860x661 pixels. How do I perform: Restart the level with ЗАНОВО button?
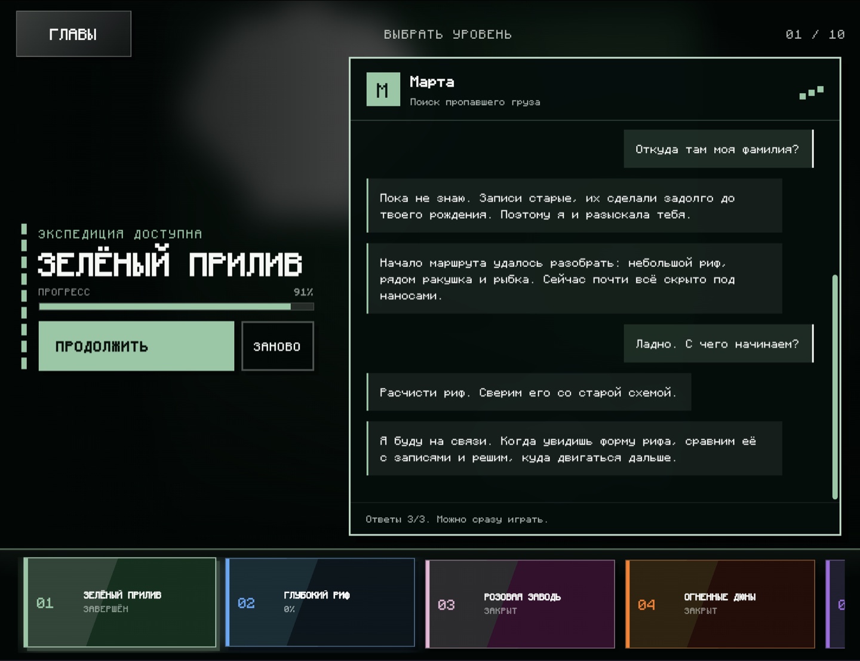pos(278,346)
